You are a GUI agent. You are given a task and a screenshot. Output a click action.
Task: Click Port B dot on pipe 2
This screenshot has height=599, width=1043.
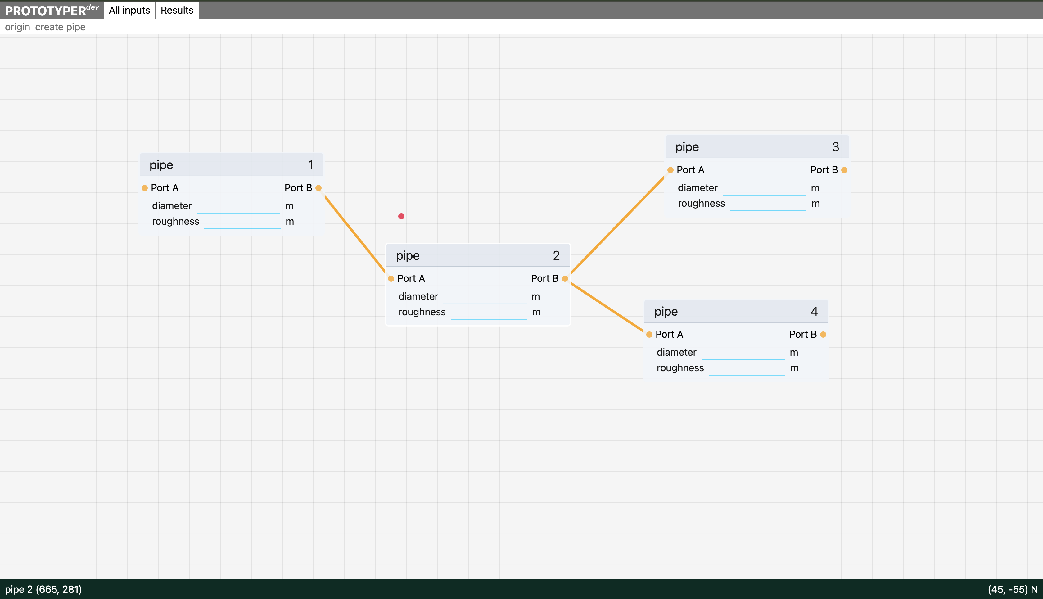pos(565,278)
